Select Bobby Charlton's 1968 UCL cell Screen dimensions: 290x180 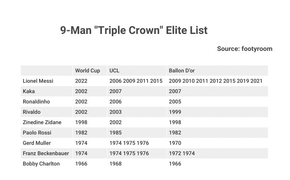point(137,164)
